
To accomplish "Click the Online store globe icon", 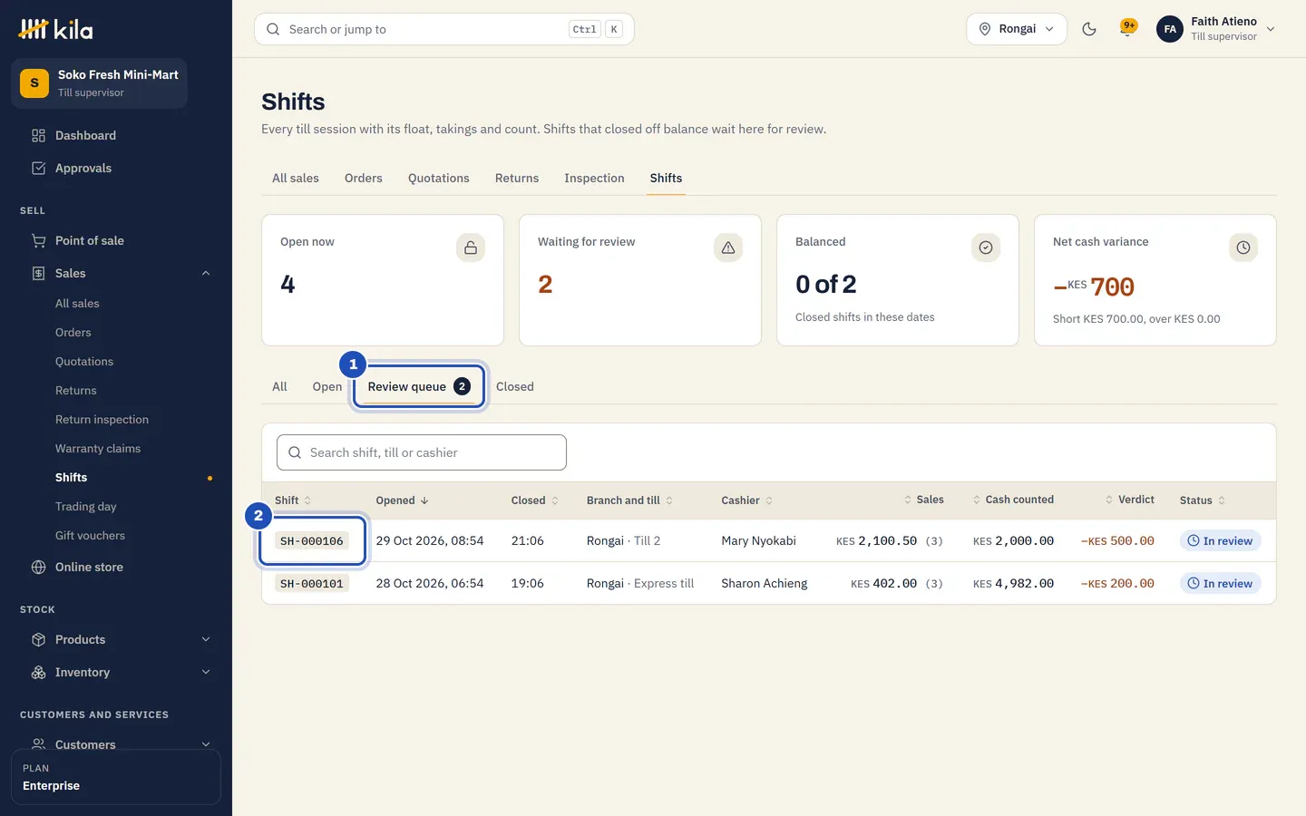I will click(x=38, y=567).
